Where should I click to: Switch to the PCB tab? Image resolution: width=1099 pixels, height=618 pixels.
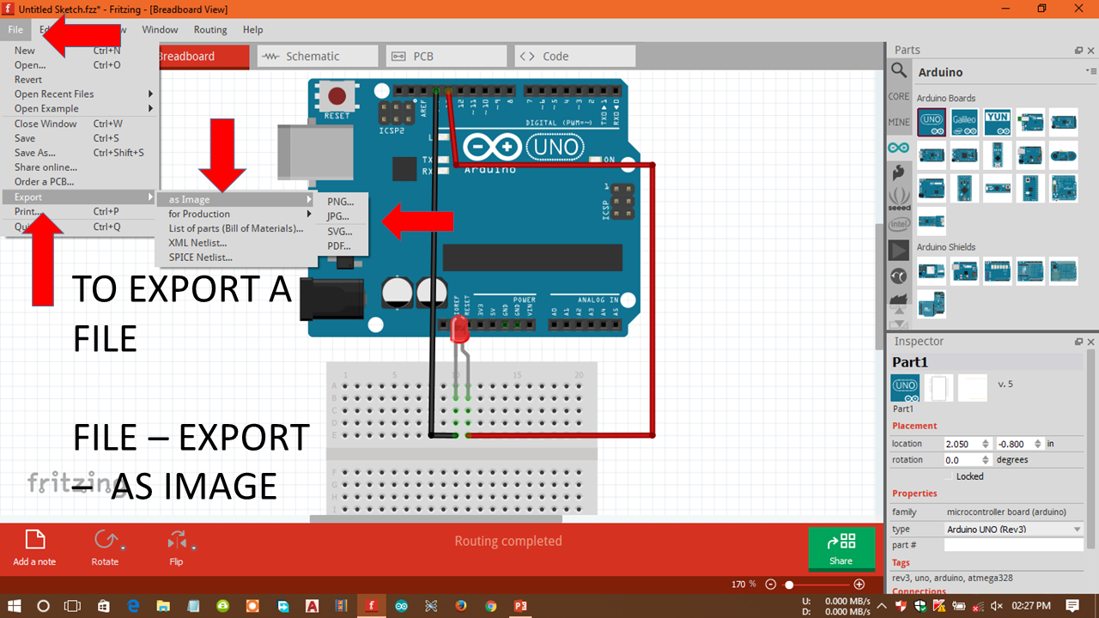click(446, 56)
